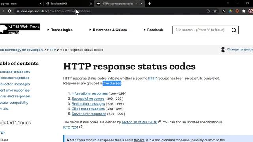Click the external link icon after RFC 7231
The height and width of the screenshot is (142, 253).
81,127
